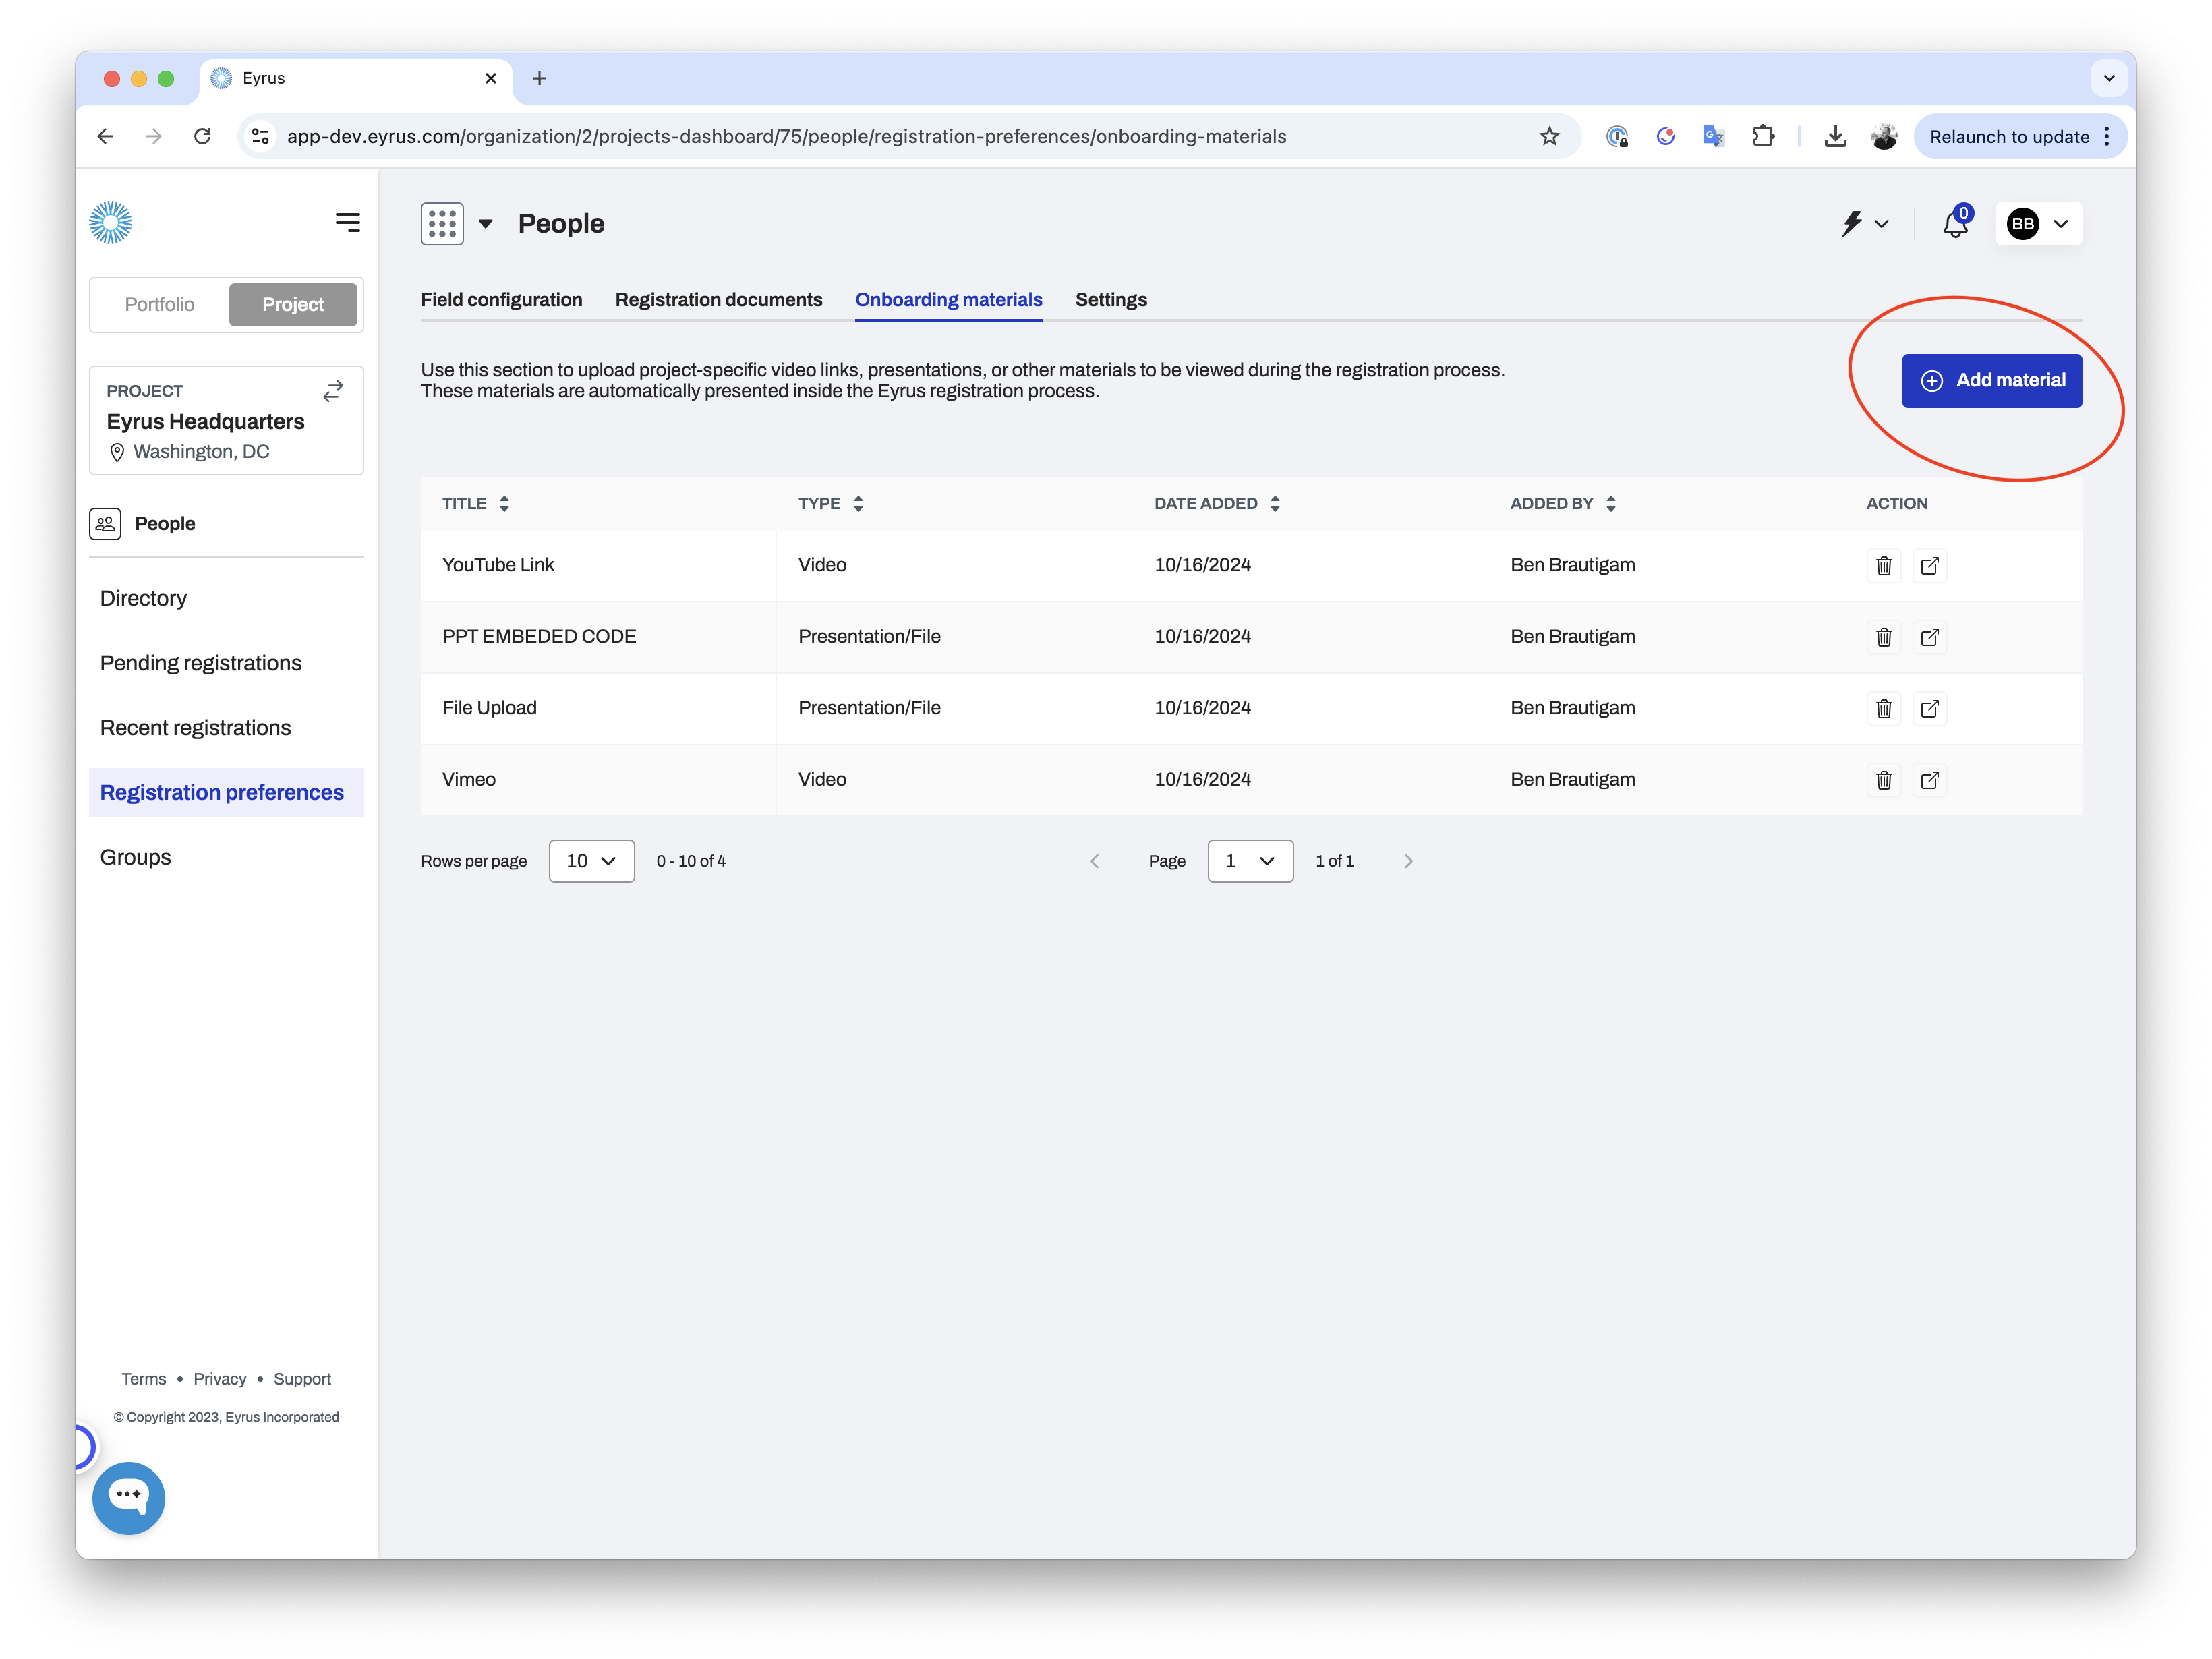
Task: Delete the Vimeo material
Action: click(1883, 780)
